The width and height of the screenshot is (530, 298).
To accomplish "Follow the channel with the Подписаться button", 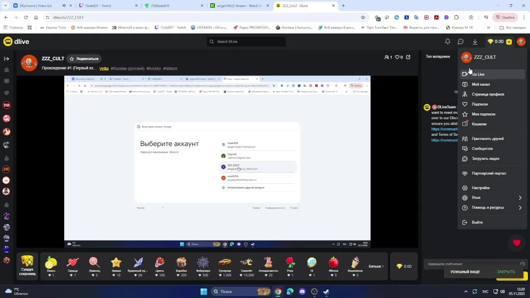I will coord(84,59).
